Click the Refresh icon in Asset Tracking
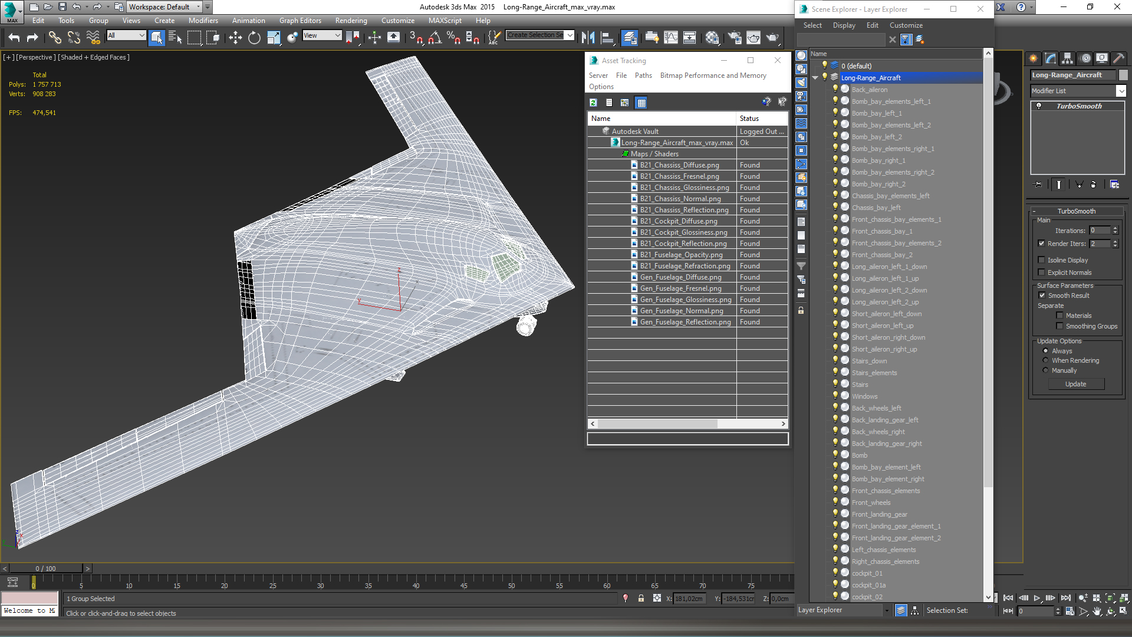1132x637 pixels. pyautogui.click(x=594, y=103)
